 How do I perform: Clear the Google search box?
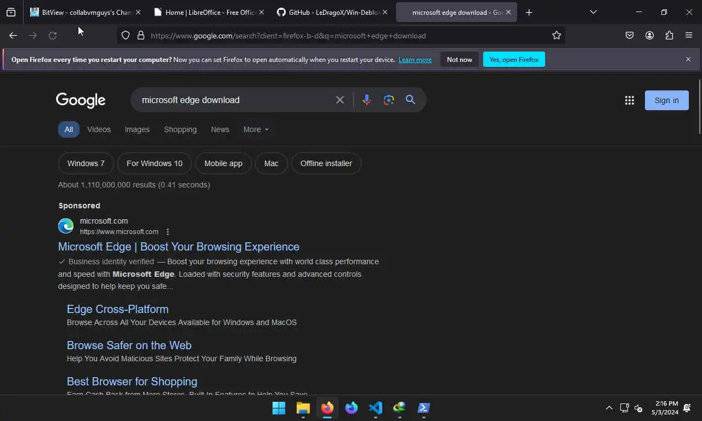click(x=340, y=100)
